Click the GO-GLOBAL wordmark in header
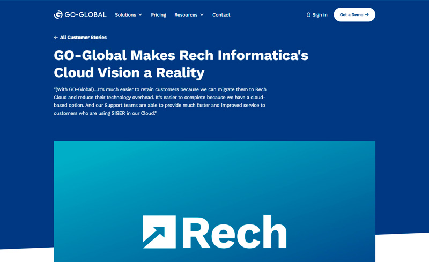The width and height of the screenshot is (429, 262). (x=86, y=15)
